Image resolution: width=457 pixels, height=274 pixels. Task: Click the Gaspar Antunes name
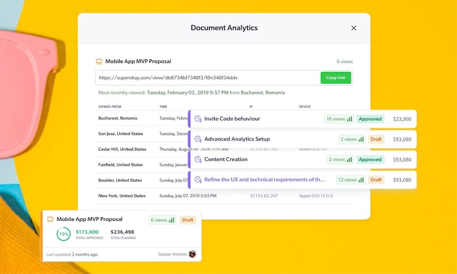173,254
